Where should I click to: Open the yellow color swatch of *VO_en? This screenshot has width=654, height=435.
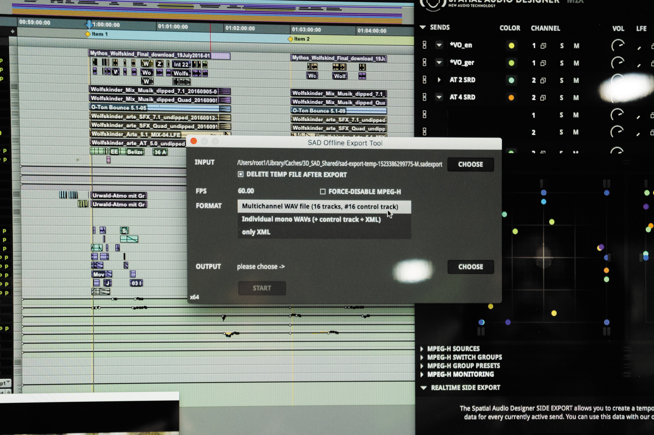[x=511, y=45]
